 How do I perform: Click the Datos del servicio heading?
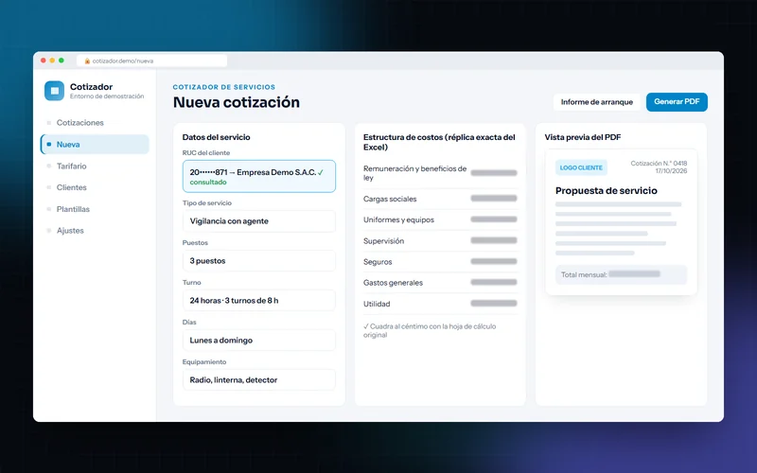click(x=217, y=137)
